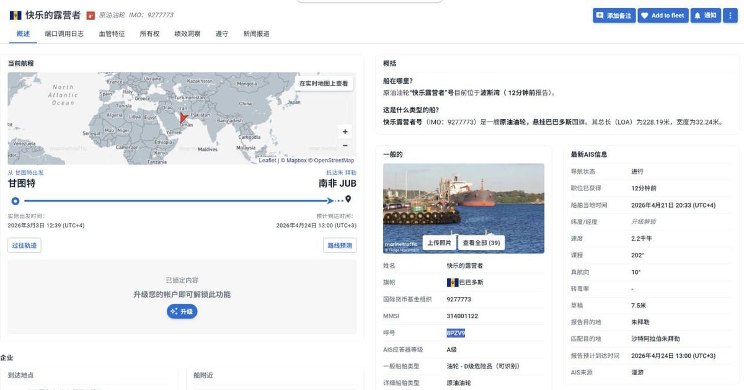Click the 报告目的地 value 朱拜勒
This screenshot has width=744, height=390.
(x=641, y=322)
